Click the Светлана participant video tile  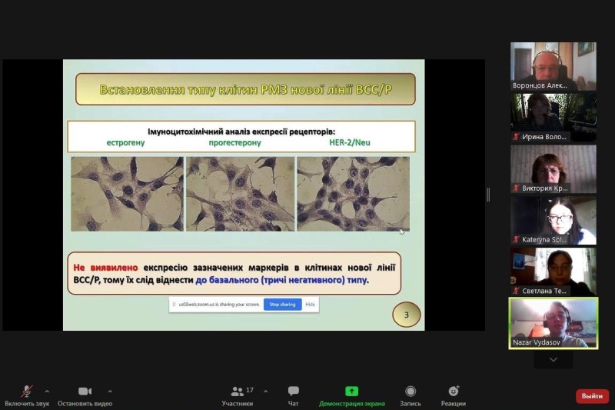553,271
